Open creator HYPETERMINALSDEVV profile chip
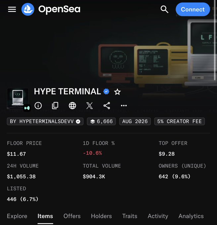 point(45,121)
